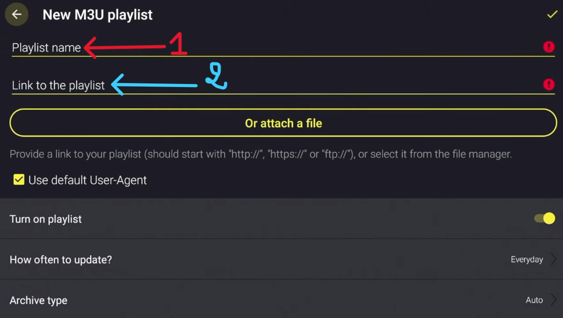563x318 pixels.
Task: Click the New M3U playlist title
Action: (97, 15)
